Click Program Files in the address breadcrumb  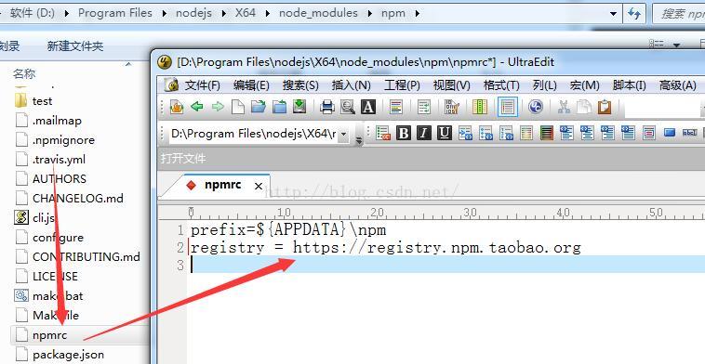pyautogui.click(x=115, y=13)
